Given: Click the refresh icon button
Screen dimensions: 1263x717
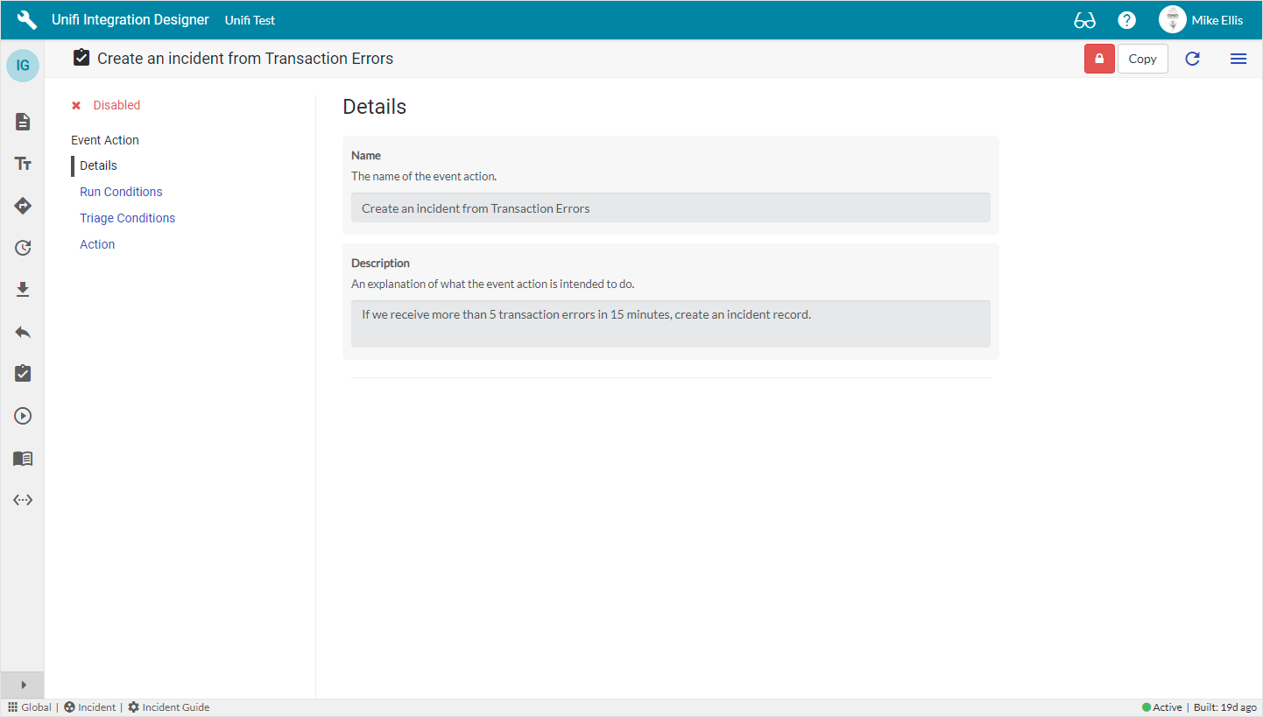Looking at the screenshot, I should pyautogui.click(x=1192, y=59).
